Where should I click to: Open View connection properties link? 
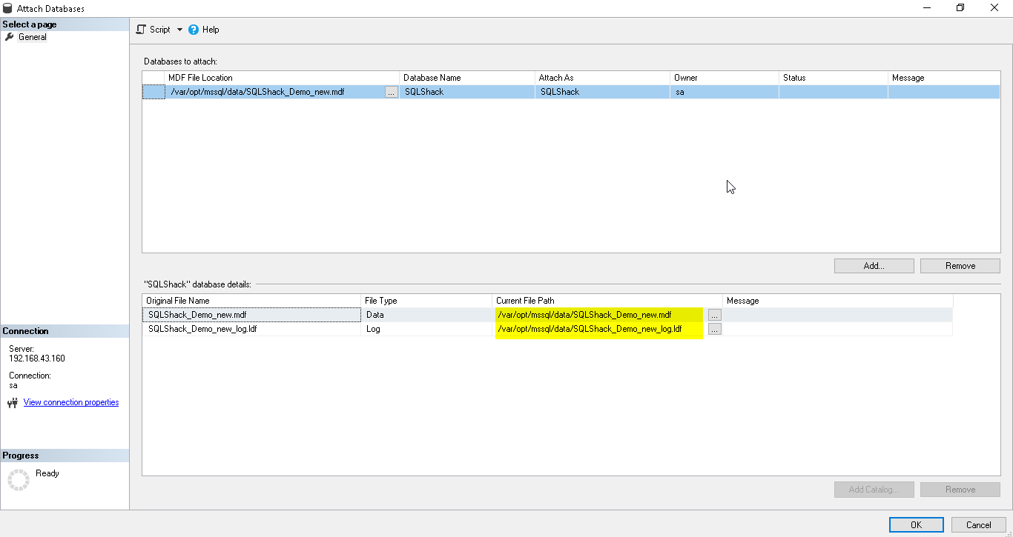click(x=71, y=402)
